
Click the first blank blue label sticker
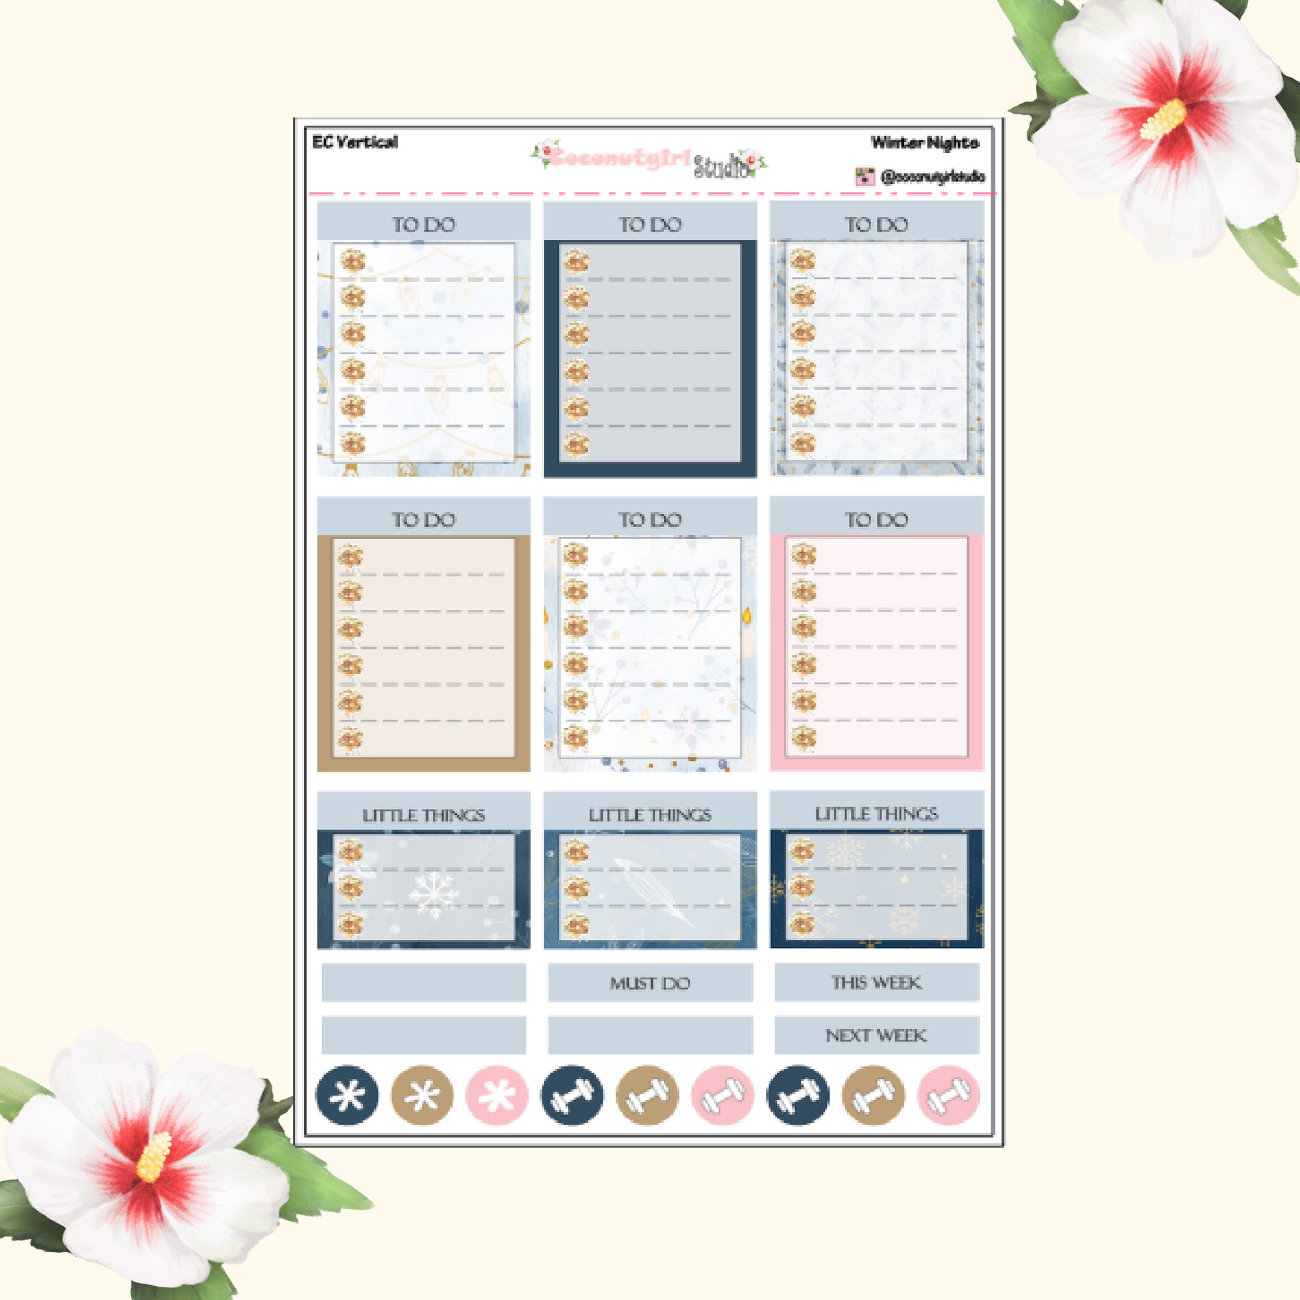click(x=424, y=983)
